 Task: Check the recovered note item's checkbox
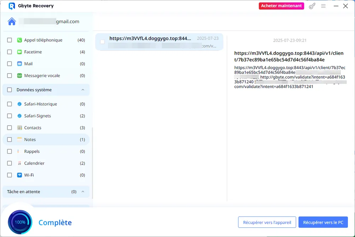pos(102,42)
